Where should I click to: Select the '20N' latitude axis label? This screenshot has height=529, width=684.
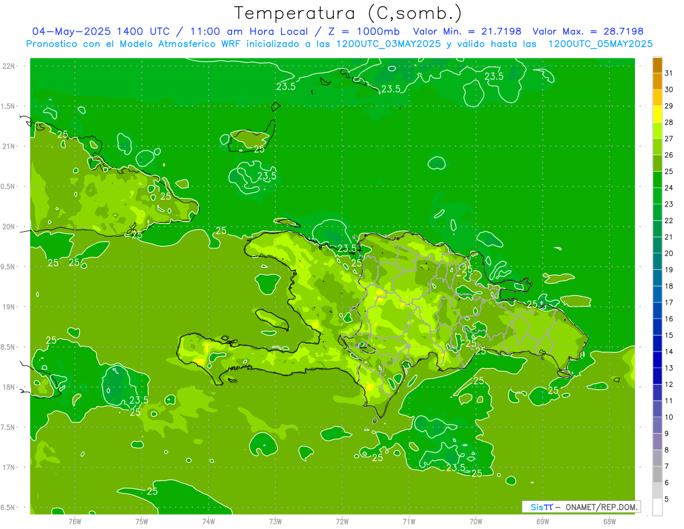pos(9,227)
